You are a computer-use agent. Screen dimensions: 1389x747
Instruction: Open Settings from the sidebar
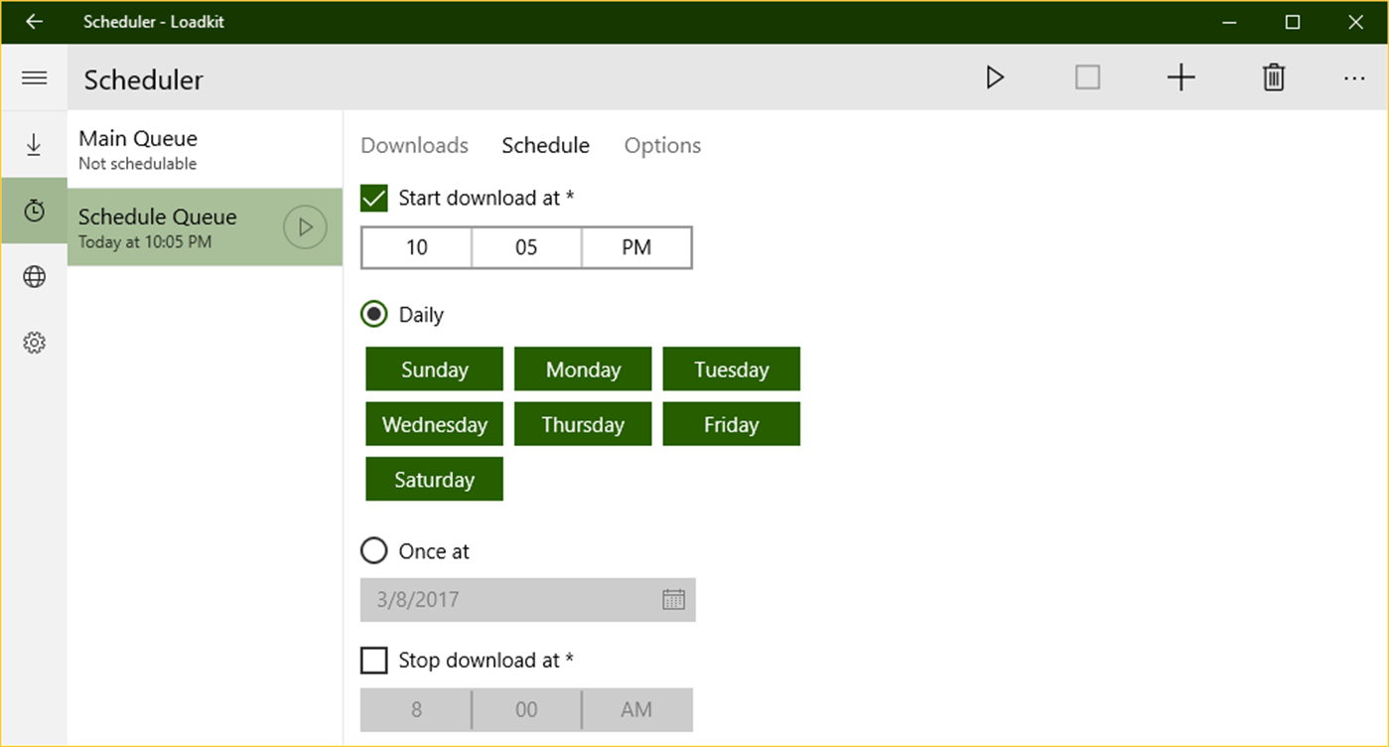click(35, 342)
